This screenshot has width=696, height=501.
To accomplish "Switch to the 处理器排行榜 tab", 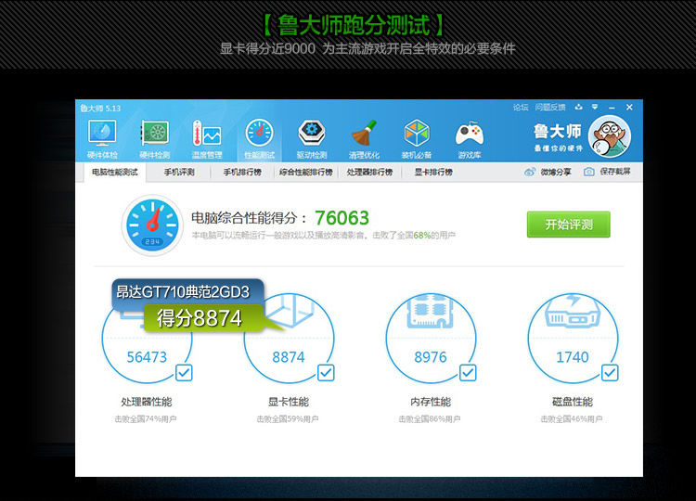I will [369, 173].
